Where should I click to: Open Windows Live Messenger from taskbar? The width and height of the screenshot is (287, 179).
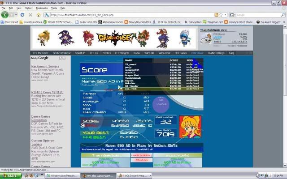click(x=62, y=176)
